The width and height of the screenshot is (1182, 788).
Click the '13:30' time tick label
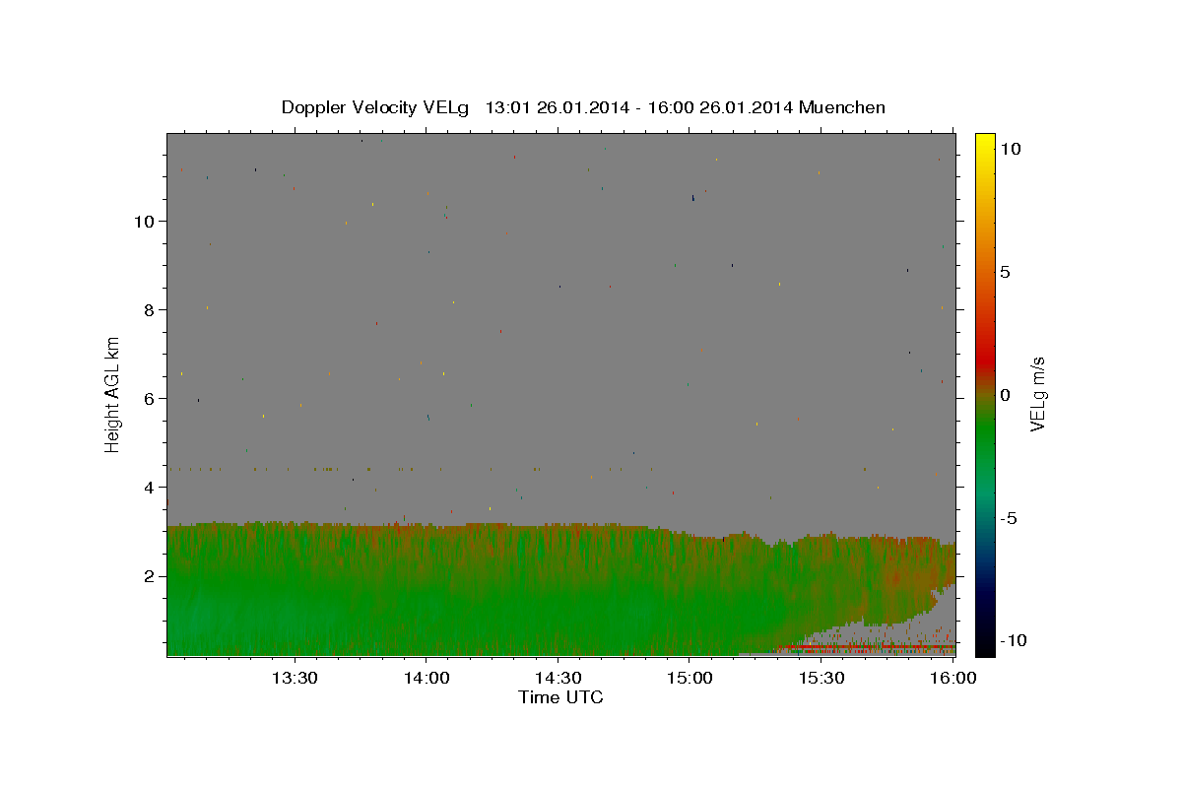(294, 678)
